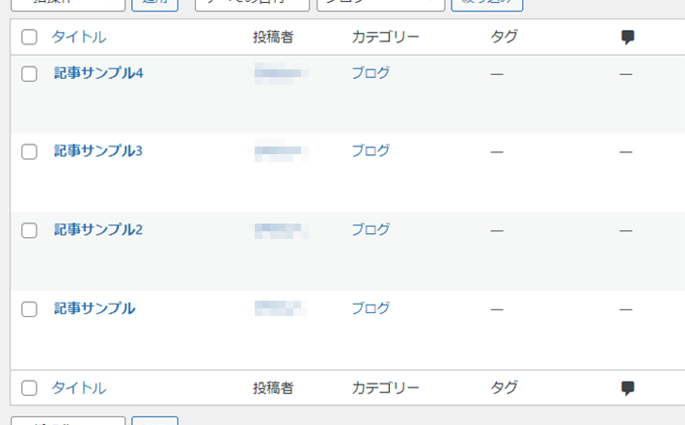Click the タイトル sort link in footer
Image resolution: width=685 pixels, height=425 pixels.
pos(79,388)
